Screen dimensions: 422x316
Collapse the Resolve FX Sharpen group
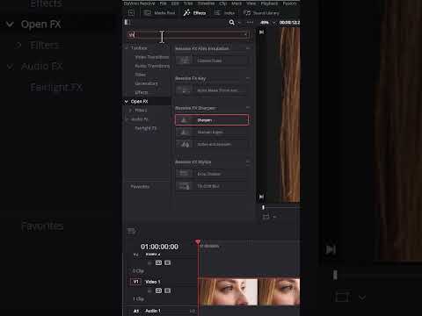[x=248, y=108]
